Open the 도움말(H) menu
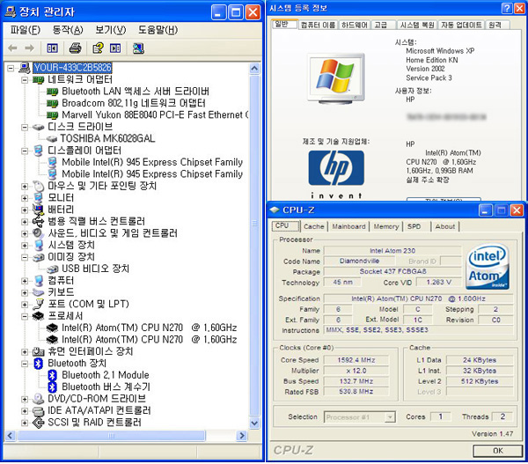The image size is (528, 464). pos(158,30)
